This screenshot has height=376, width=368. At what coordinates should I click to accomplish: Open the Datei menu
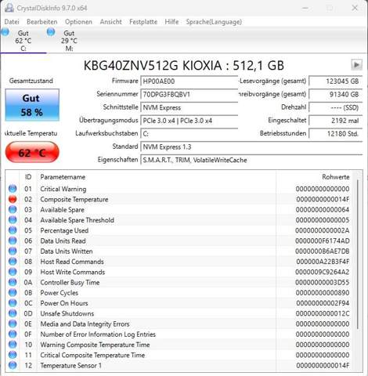point(12,22)
